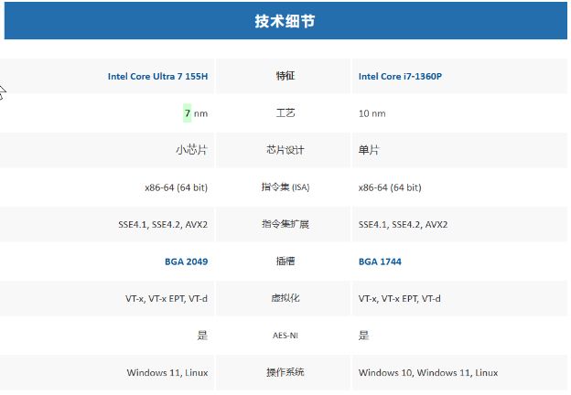This screenshot has width=571, height=395.
Task: Click the 特征 column header
Action: (285, 76)
